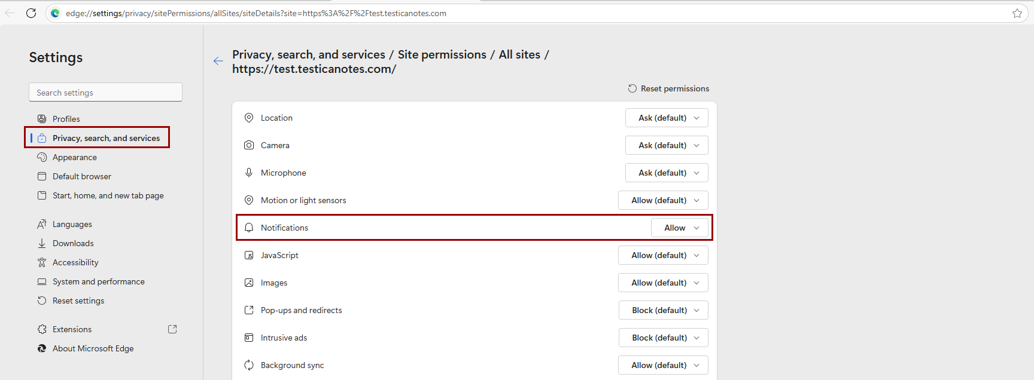Click the Reset permissions button
The width and height of the screenshot is (1034, 380).
click(x=668, y=88)
